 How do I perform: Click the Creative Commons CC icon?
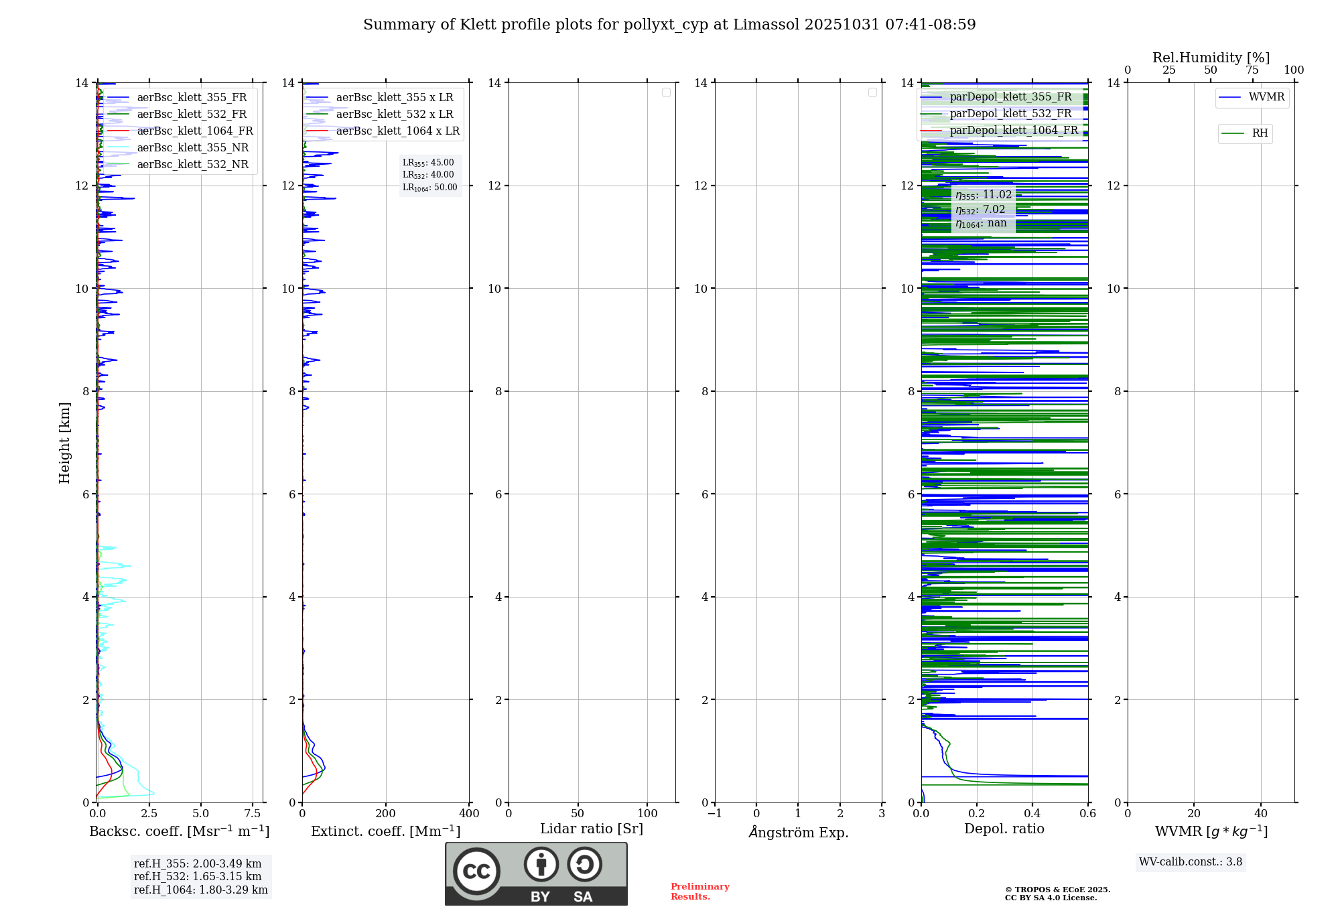point(476,871)
